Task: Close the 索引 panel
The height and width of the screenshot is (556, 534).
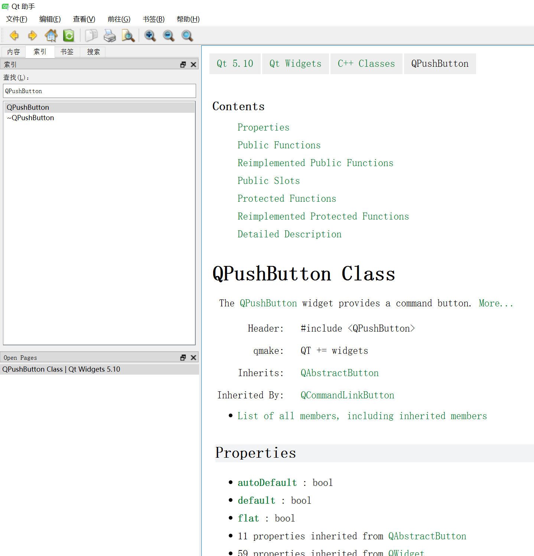Action: [x=193, y=65]
